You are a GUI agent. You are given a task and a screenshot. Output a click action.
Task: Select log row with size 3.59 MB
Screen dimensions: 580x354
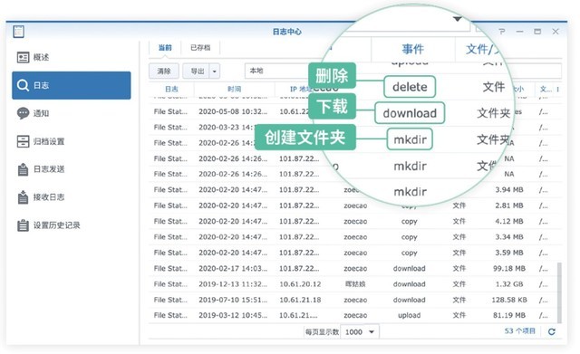click(354, 253)
